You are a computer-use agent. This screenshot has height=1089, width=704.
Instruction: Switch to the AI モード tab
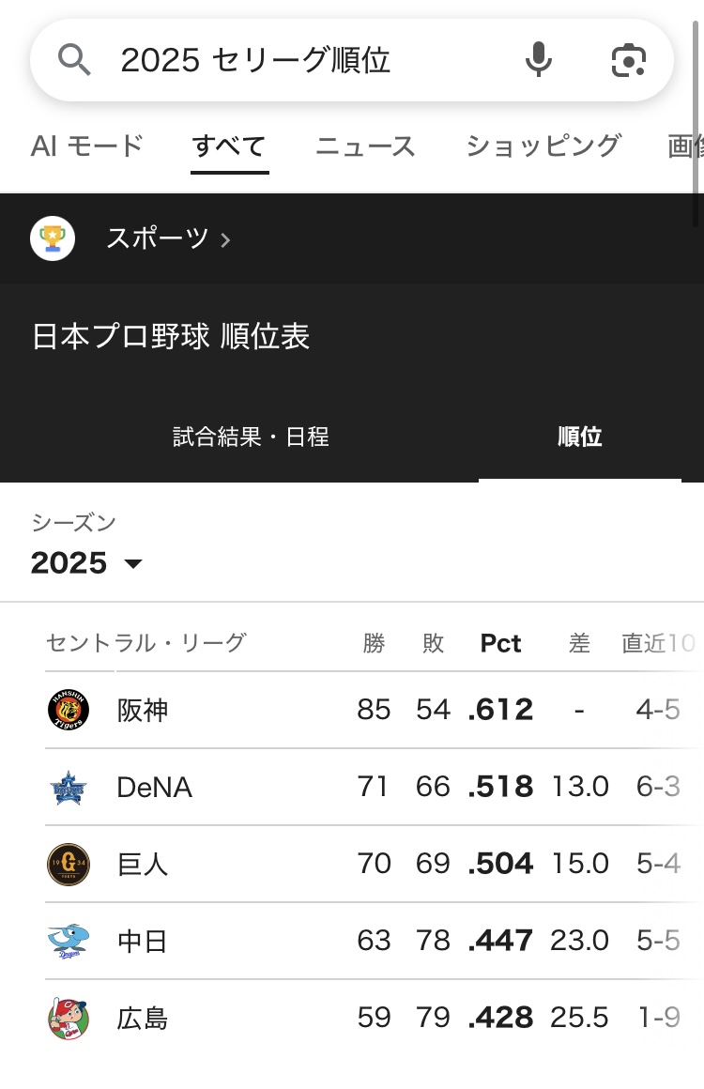pyautogui.click(x=86, y=146)
